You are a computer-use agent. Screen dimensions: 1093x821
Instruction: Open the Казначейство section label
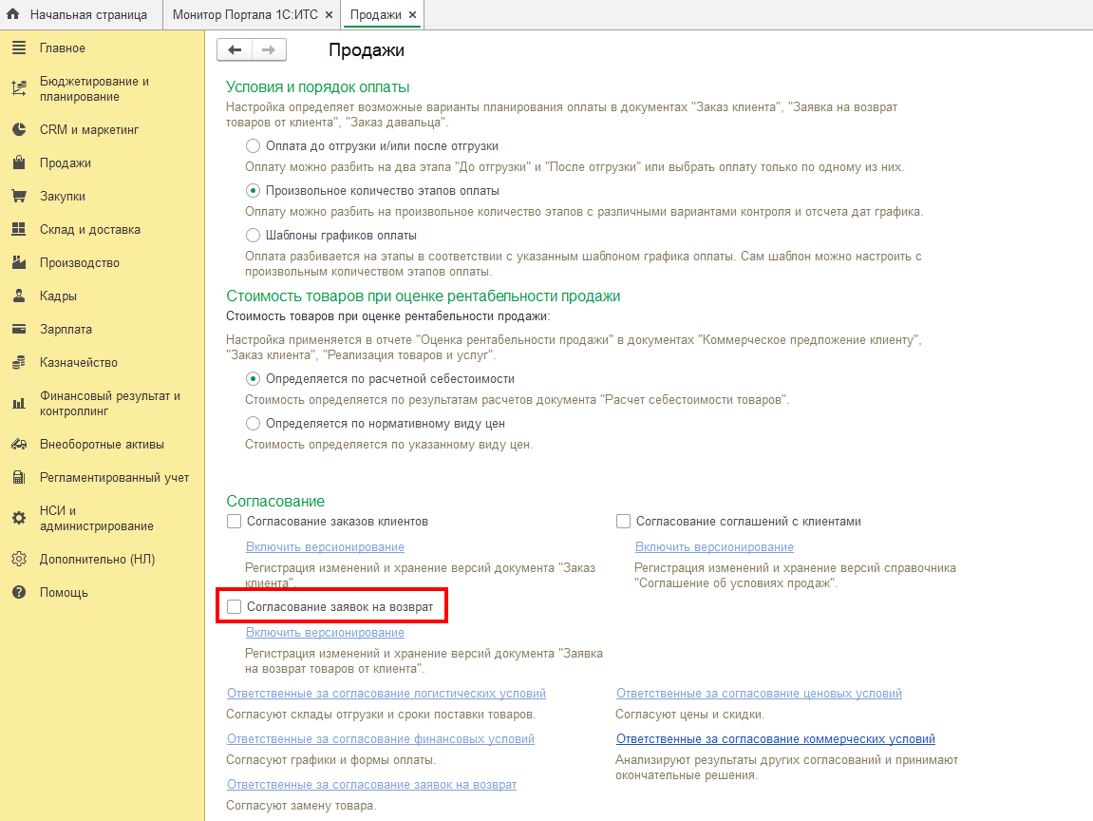pyautogui.click(x=79, y=363)
